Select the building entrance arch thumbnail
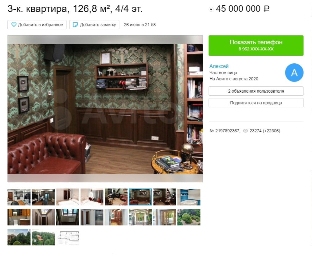The width and height of the screenshot is (312, 254). (140, 217)
